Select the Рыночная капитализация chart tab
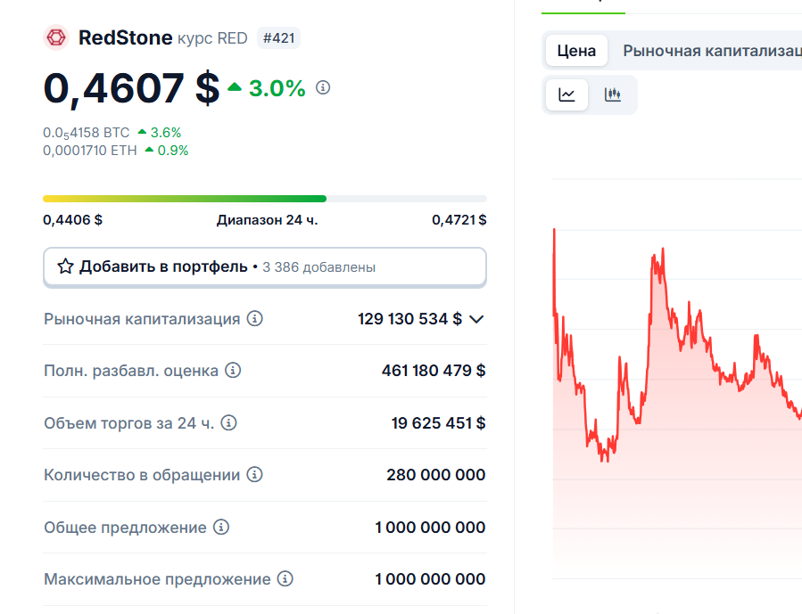Screen dimensions: 802x614 click(x=712, y=51)
